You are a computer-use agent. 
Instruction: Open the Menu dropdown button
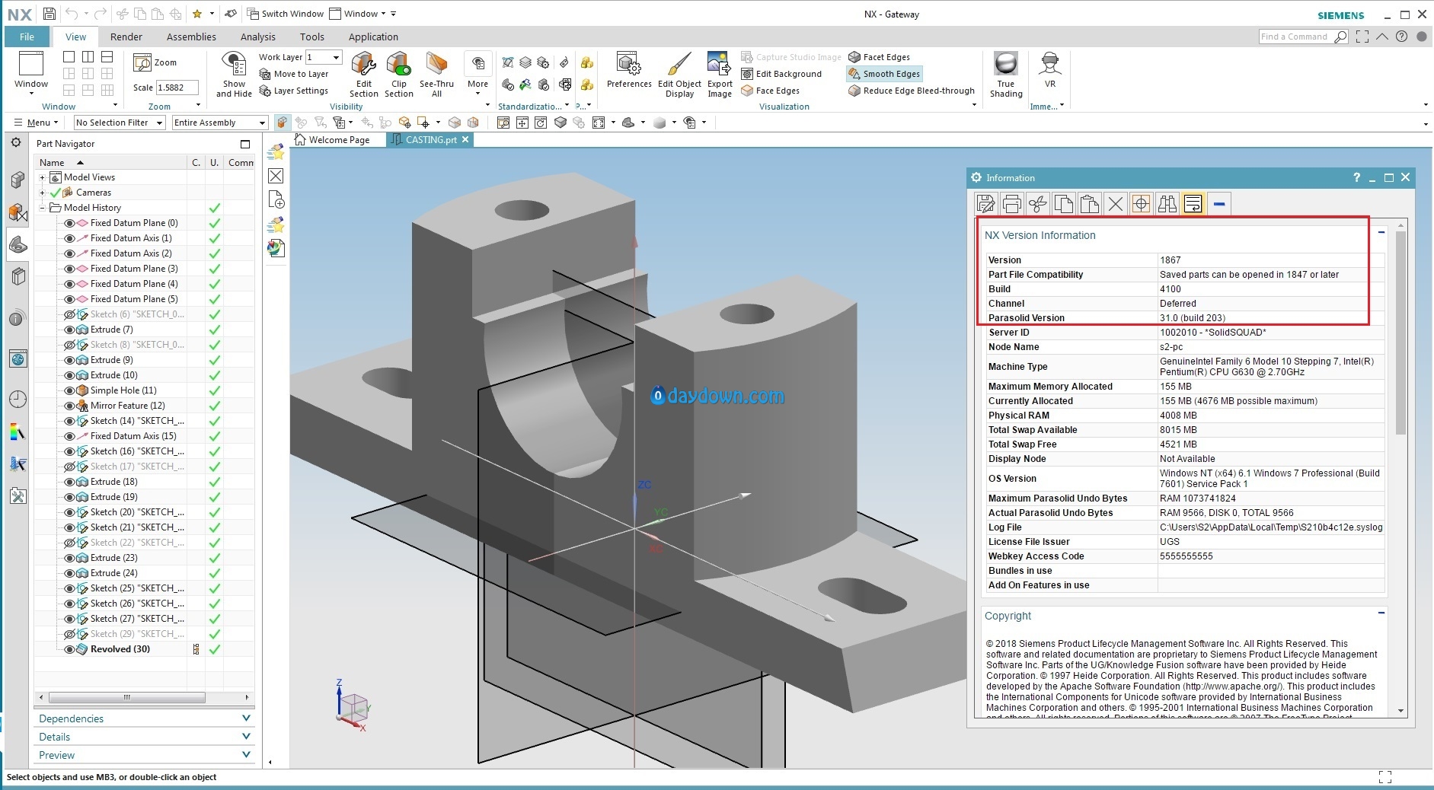(36, 123)
